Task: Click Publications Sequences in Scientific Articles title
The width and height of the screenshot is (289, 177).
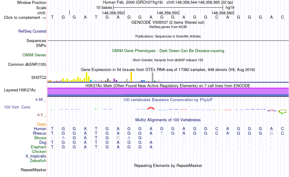Action: 168,36
